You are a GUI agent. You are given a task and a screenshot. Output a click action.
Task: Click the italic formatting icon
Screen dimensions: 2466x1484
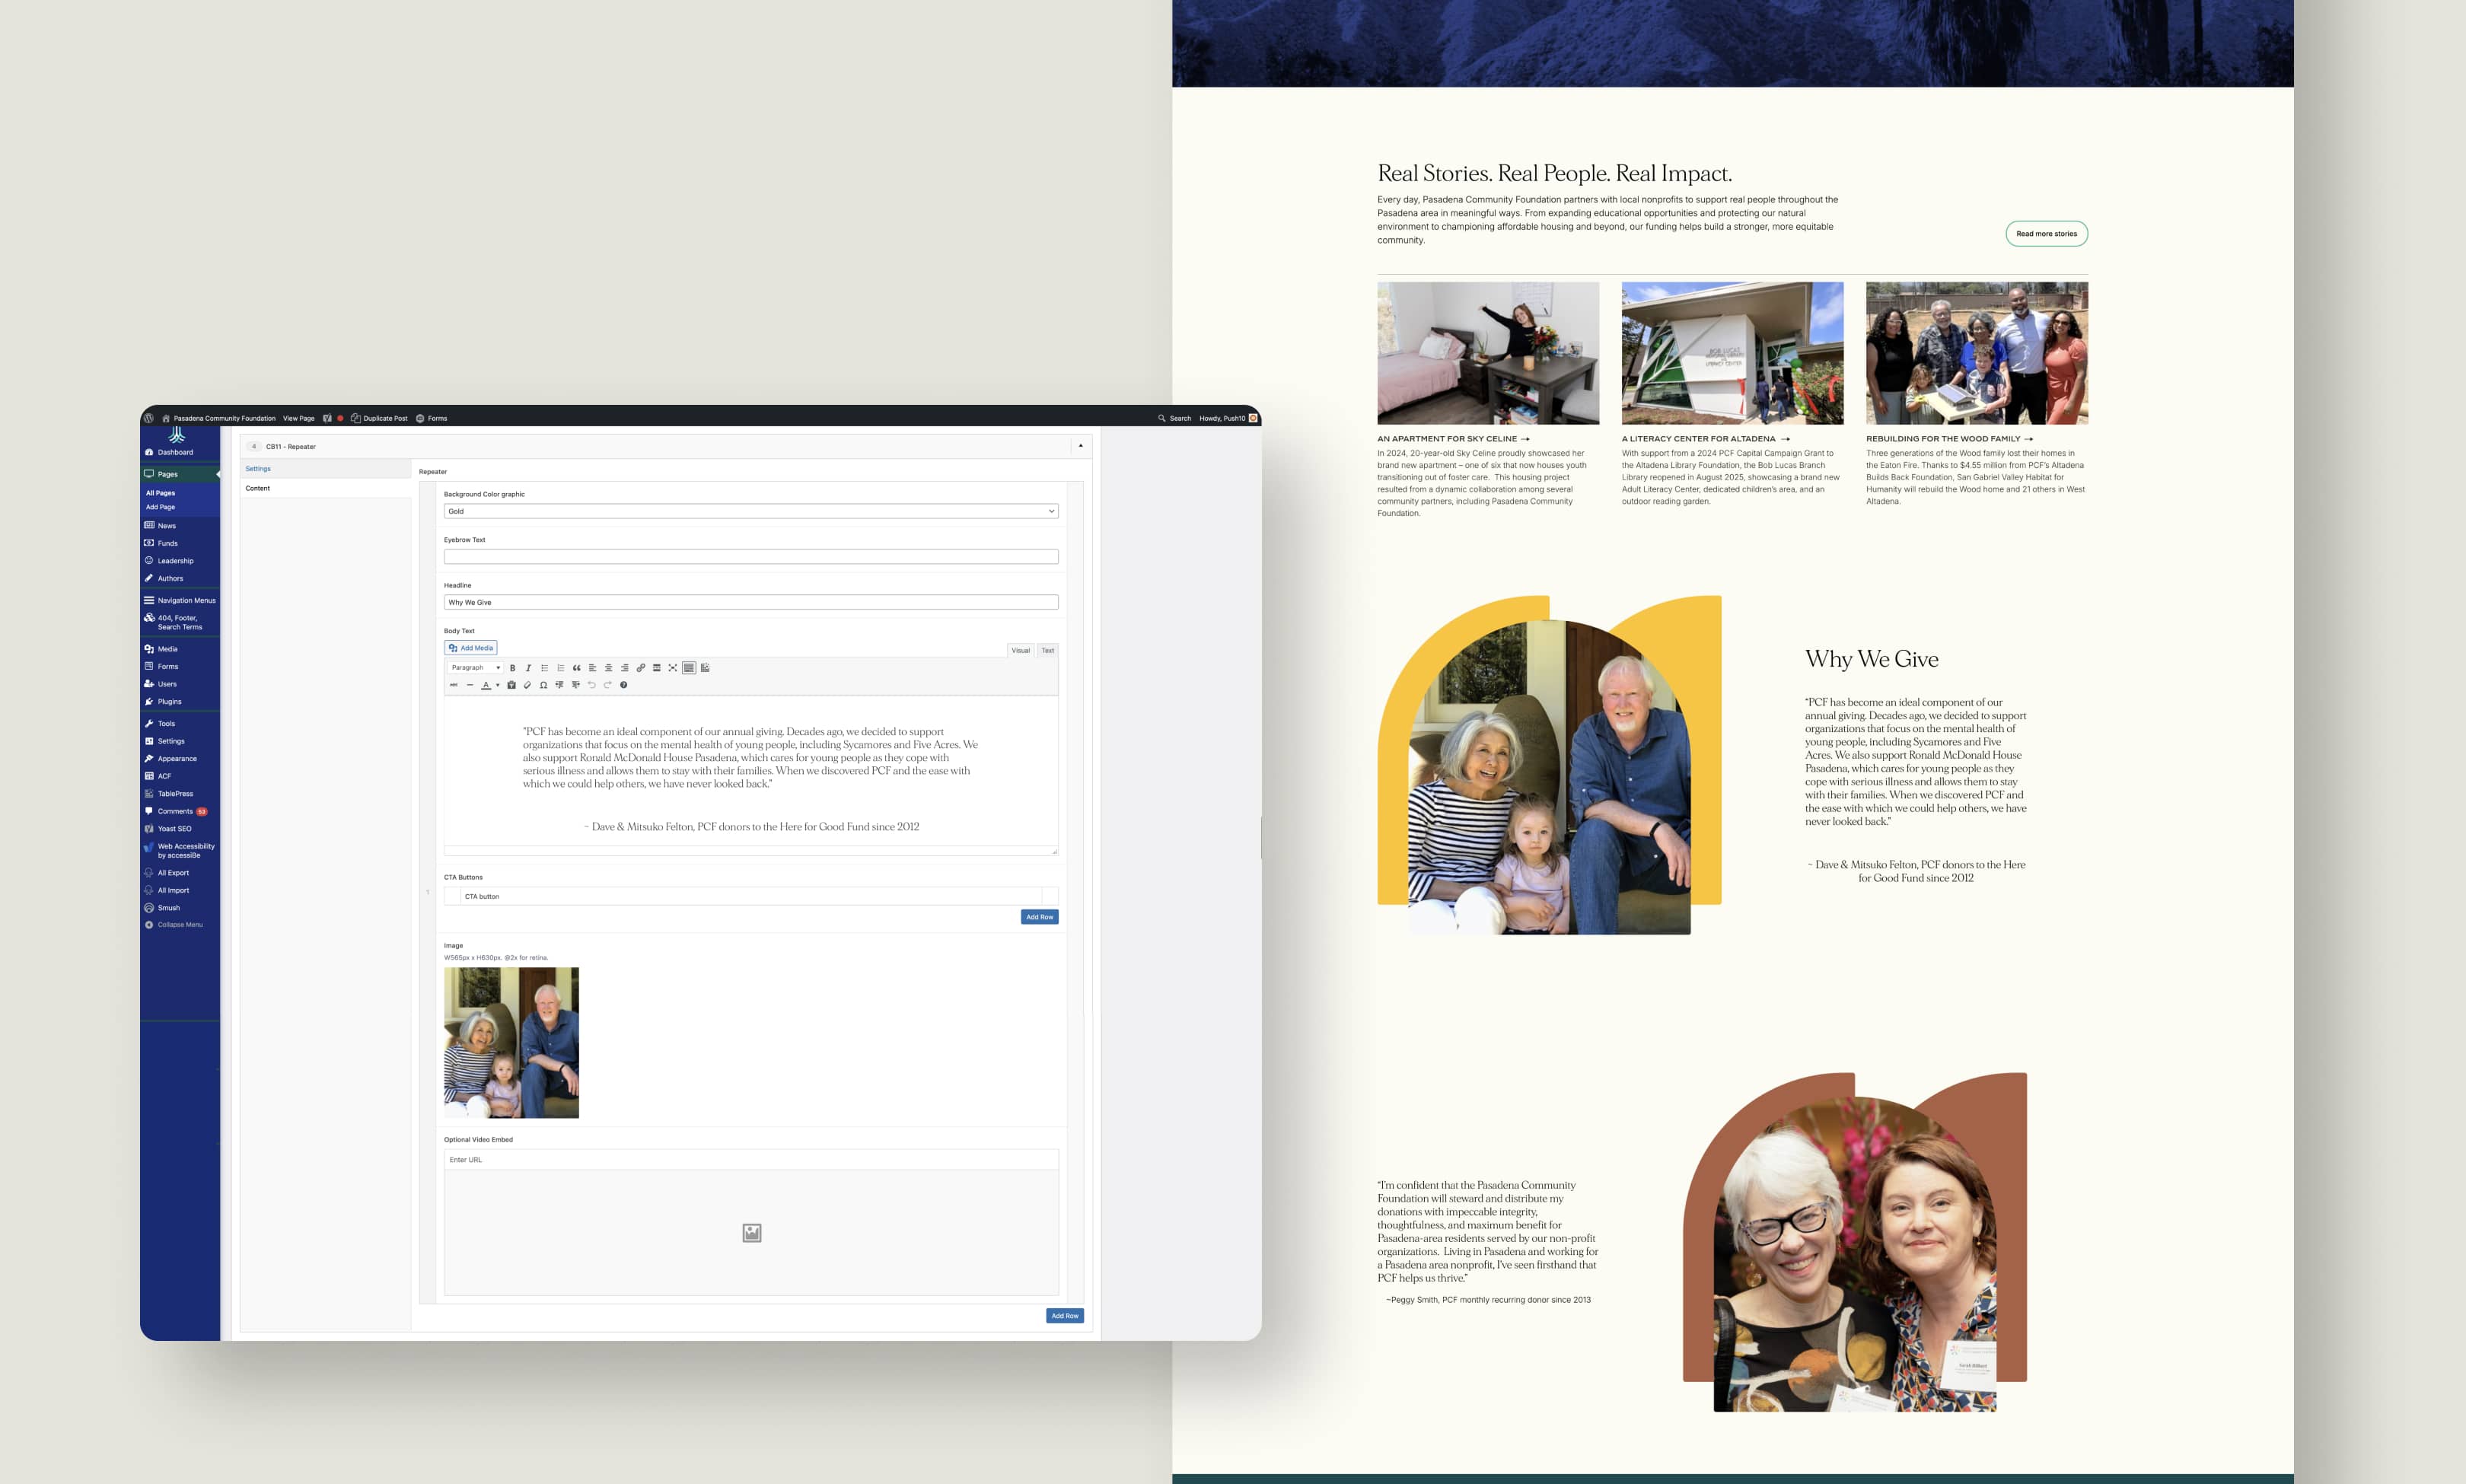(528, 668)
